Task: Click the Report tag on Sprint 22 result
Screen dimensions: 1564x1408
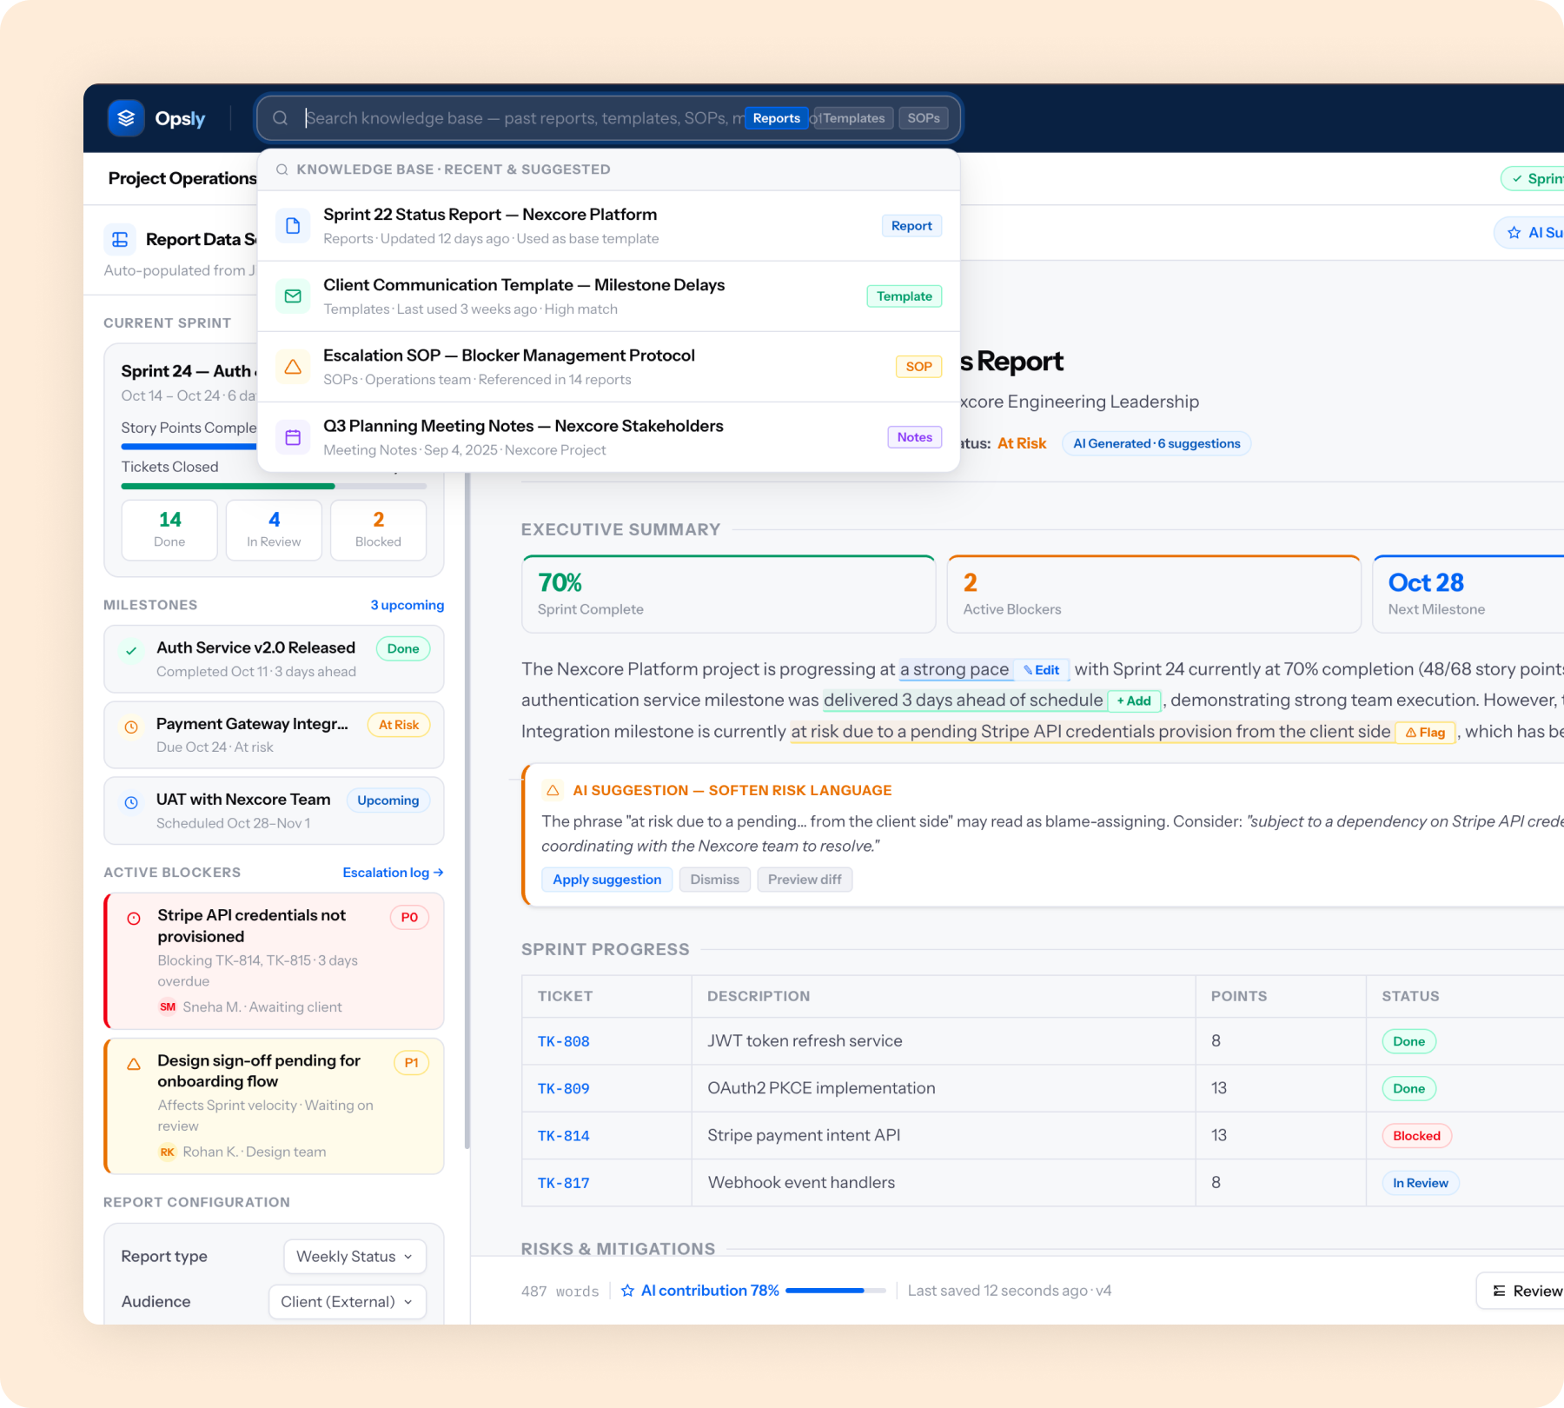Action: pyautogui.click(x=911, y=226)
